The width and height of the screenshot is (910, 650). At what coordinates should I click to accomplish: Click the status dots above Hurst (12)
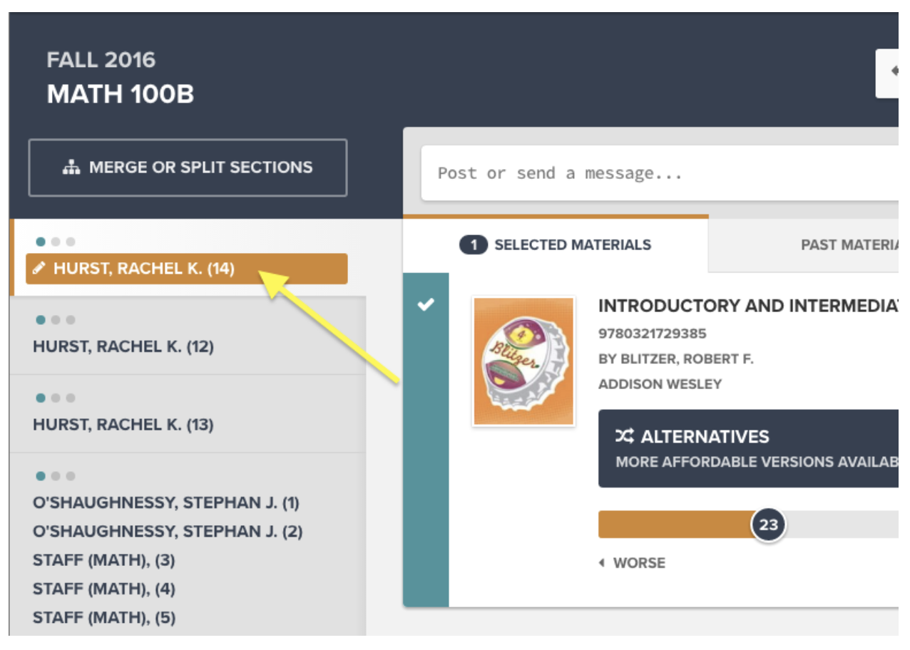click(55, 320)
